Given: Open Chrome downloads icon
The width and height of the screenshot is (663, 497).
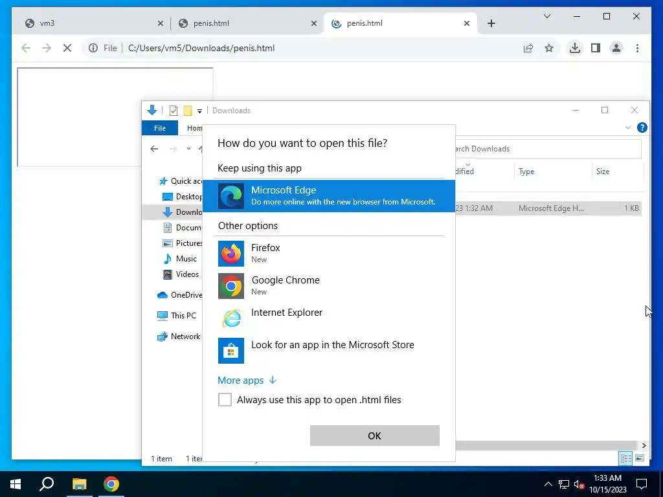Looking at the screenshot, I should point(575,48).
